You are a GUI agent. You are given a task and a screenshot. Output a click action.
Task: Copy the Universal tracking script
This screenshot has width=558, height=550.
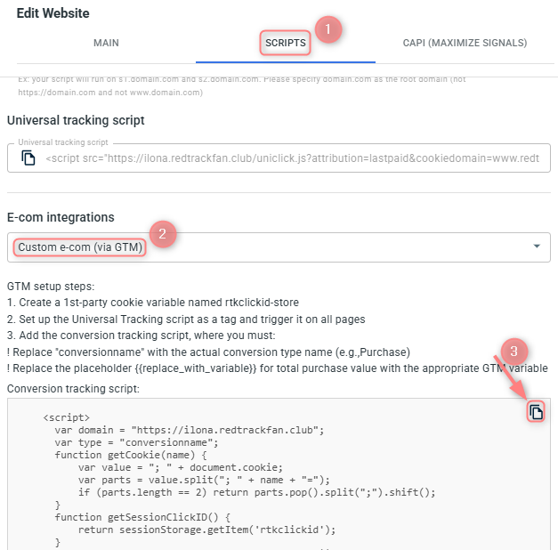tap(28, 158)
